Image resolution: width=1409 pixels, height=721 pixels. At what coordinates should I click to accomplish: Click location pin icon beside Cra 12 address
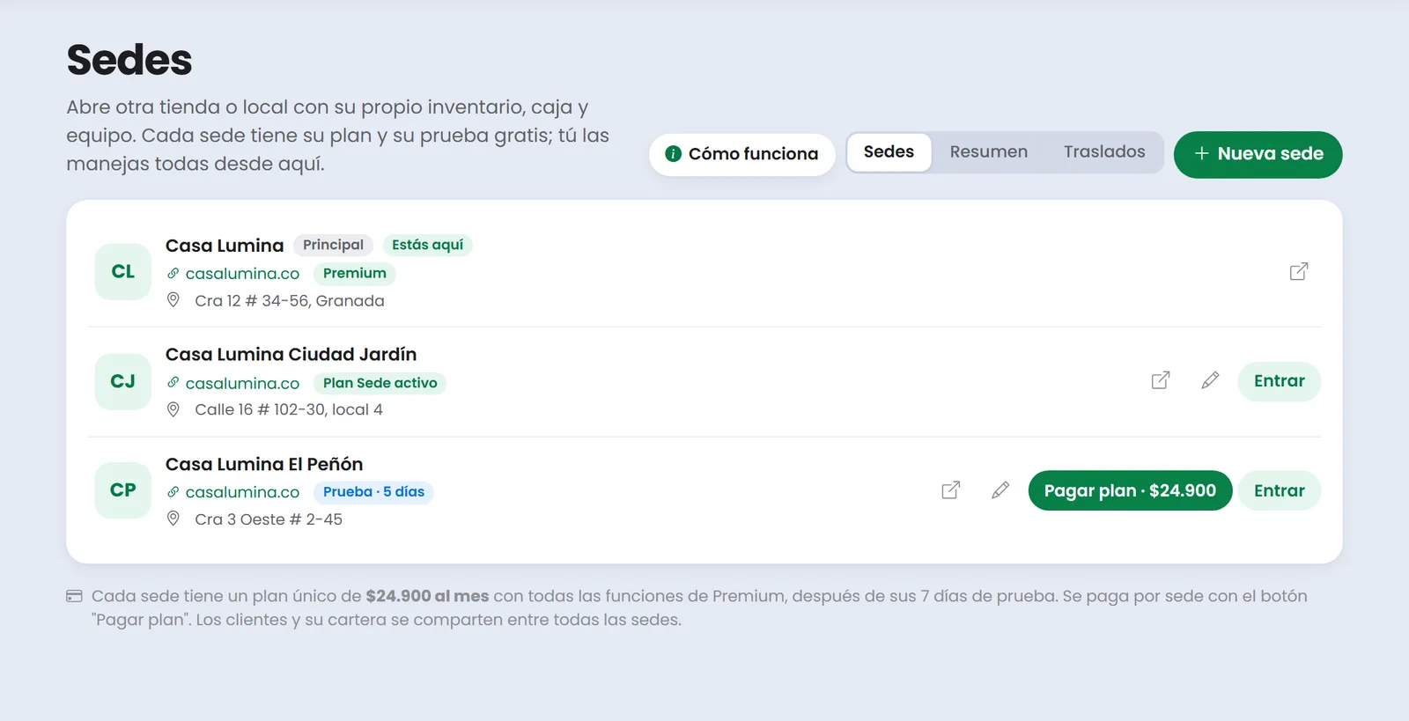point(173,300)
